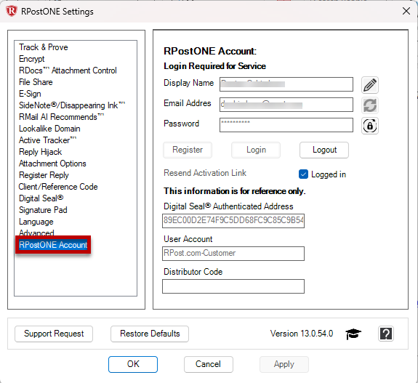Image resolution: width=418 pixels, height=383 pixels.
Task: Select Lookalike Domain entry
Action: 49,129
